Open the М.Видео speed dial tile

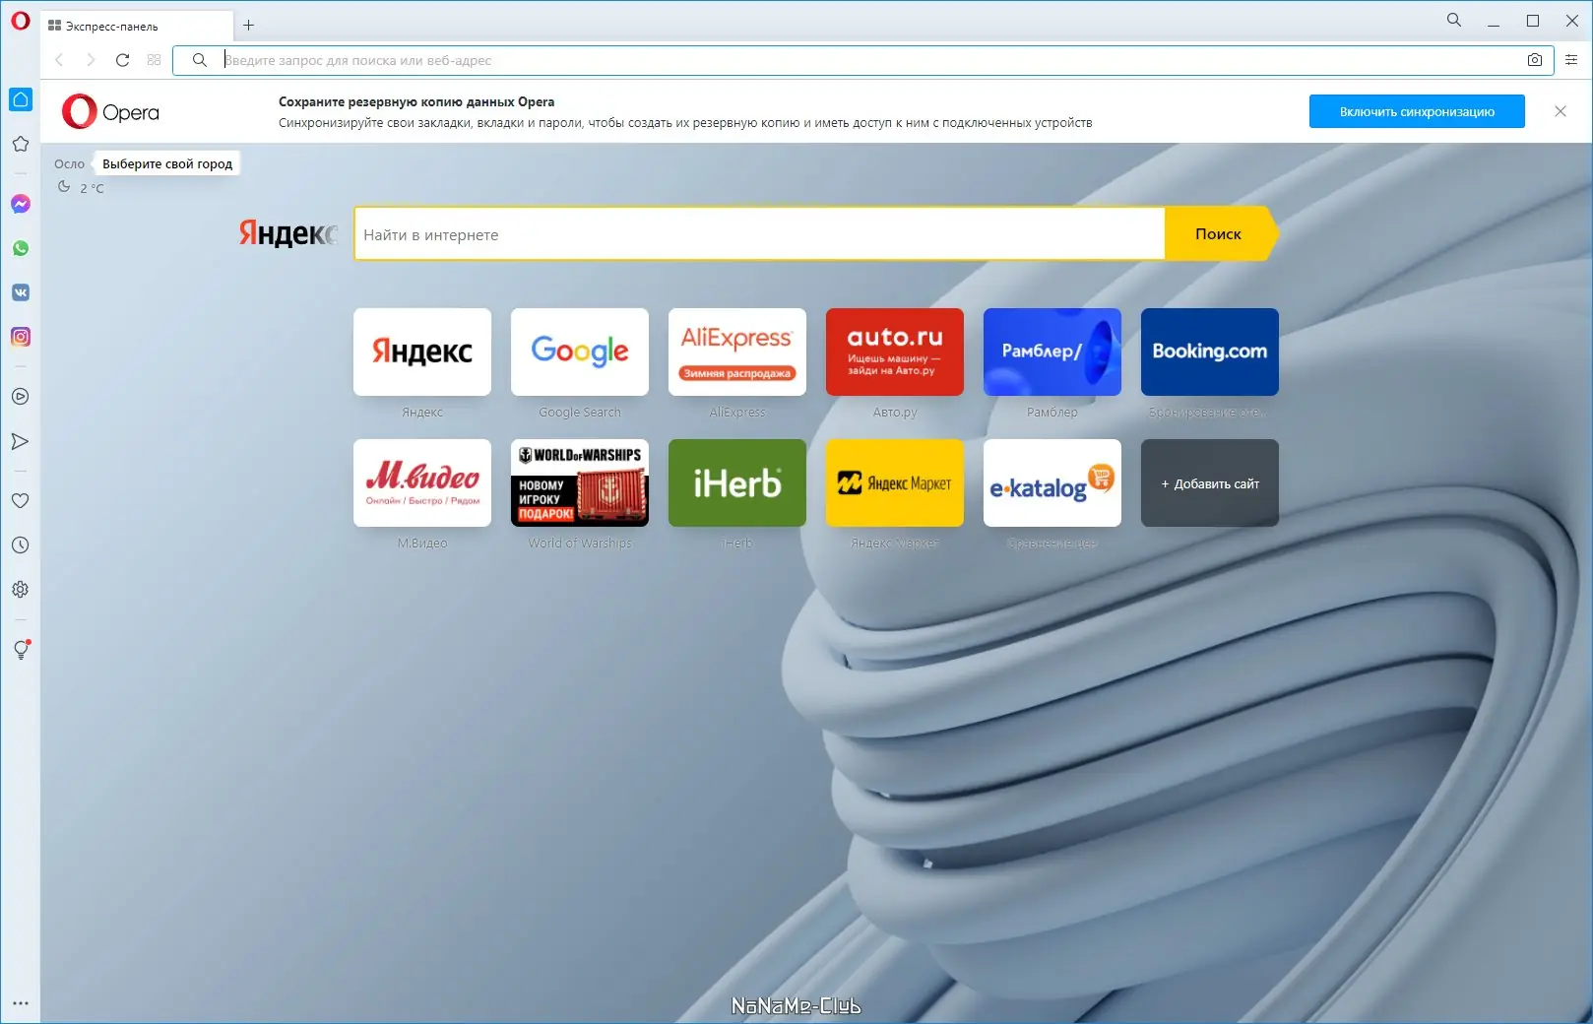click(422, 483)
